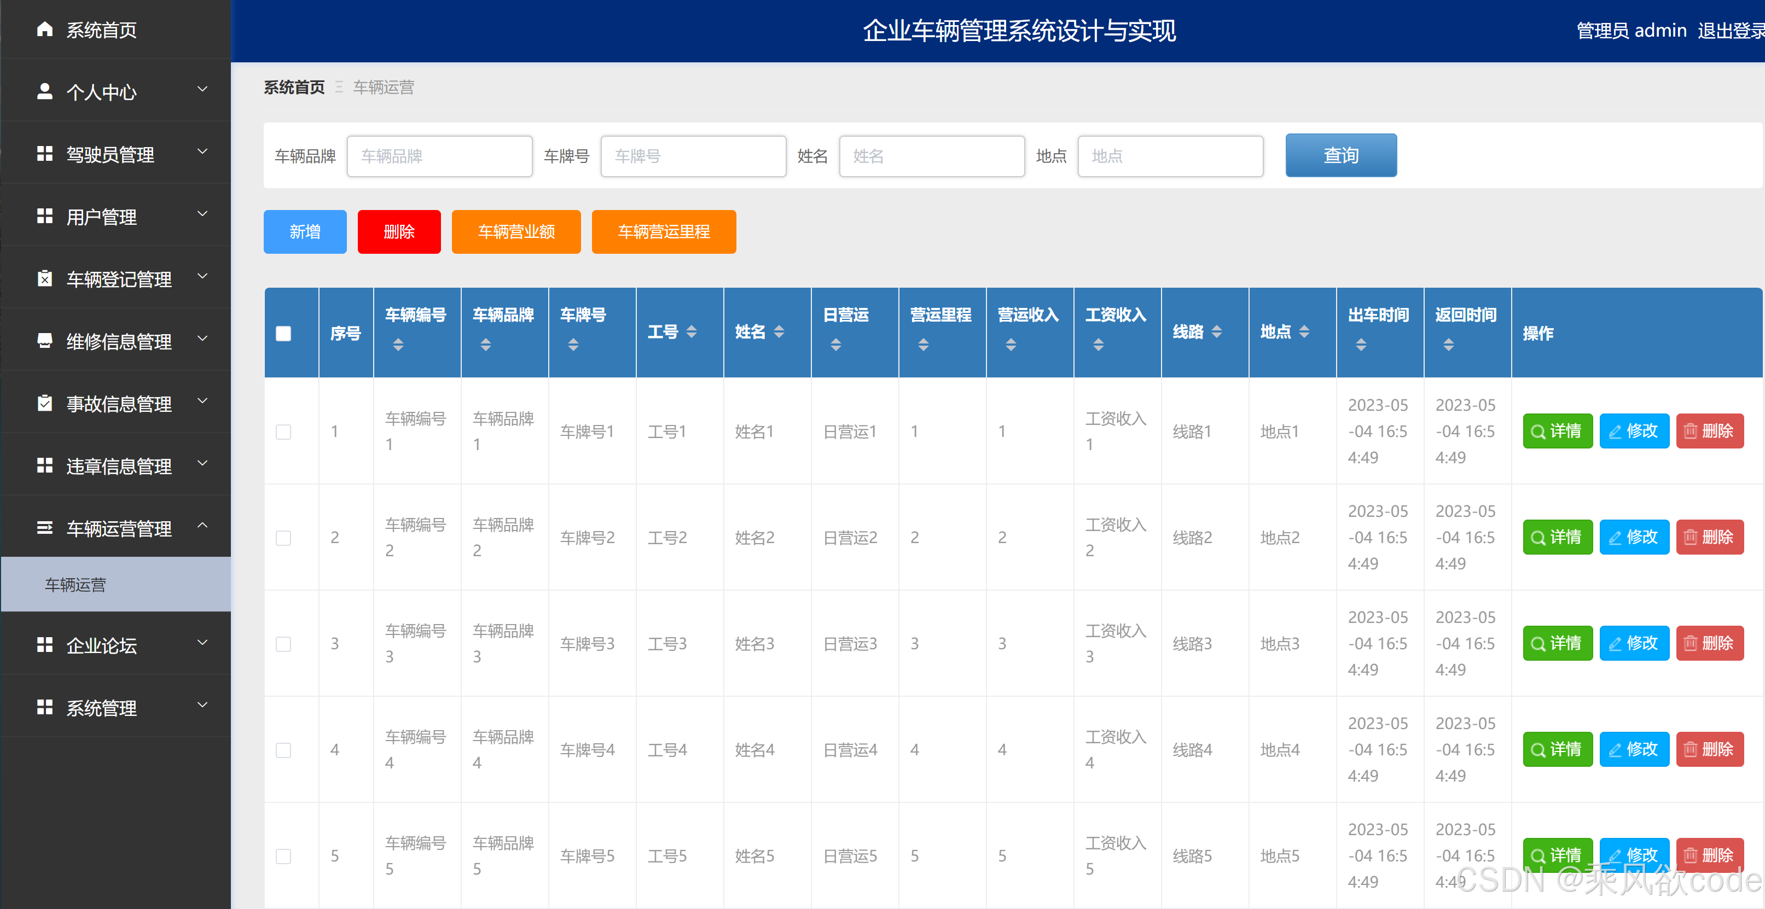This screenshot has height=909, width=1765.
Task: Open the 企业论坛 menu item
Action: [x=101, y=645]
